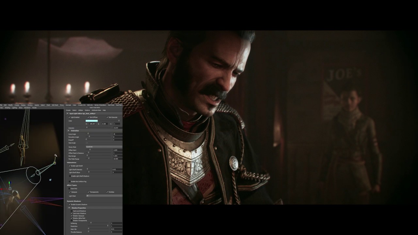Open the Light Mask dropdown
The width and height of the screenshot is (418, 235).
pos(104,196)
